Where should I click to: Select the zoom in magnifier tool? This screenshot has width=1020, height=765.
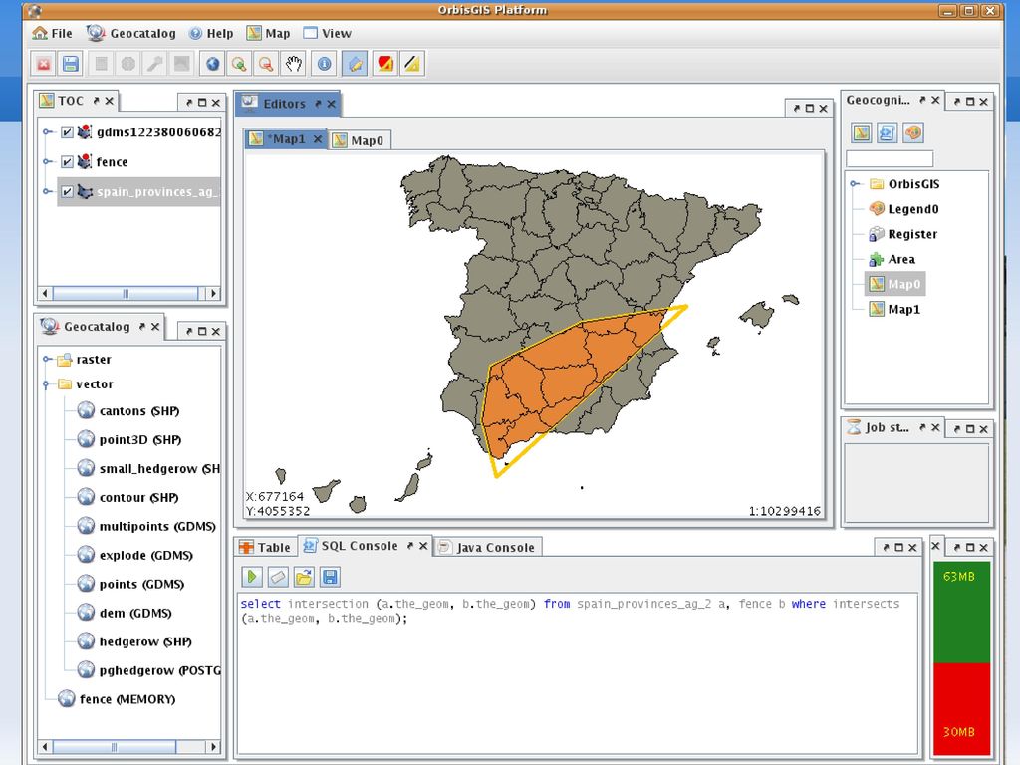click(239, 64)
